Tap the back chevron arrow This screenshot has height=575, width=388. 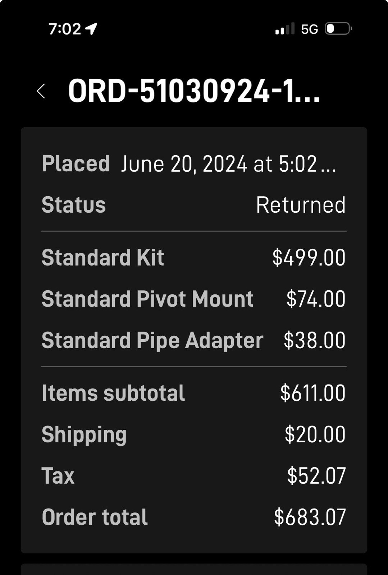[x=41, y=91]
